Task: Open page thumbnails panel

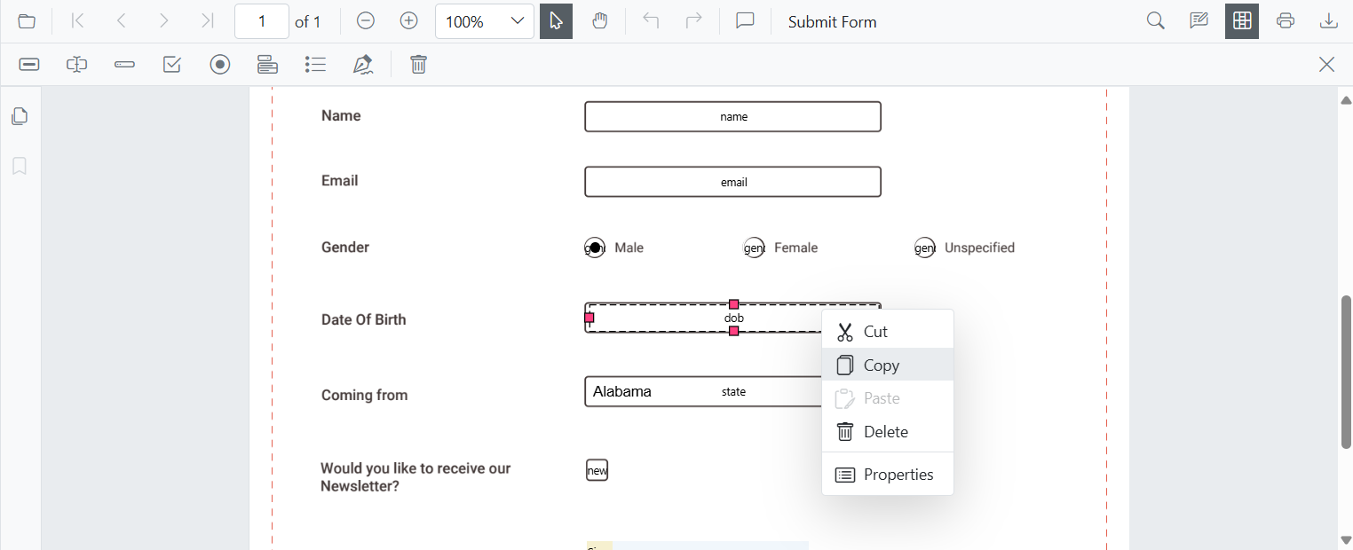Action: tap(20, 116)
